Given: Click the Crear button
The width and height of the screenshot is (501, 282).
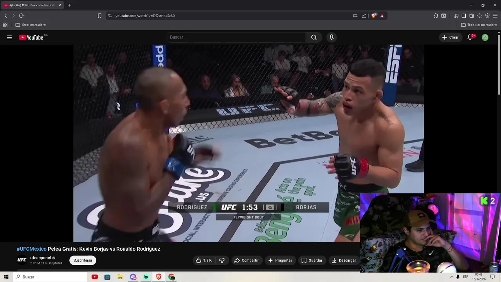Looking at the screenshot, I should click(450, 37).
